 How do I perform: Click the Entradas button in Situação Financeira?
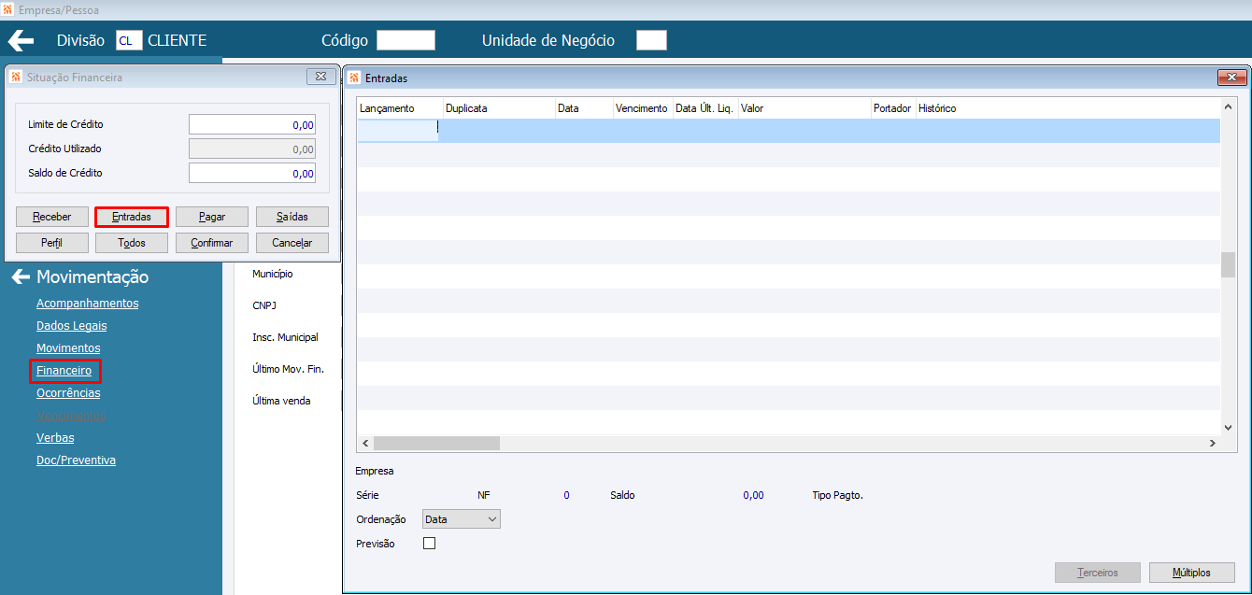[132, 217]
